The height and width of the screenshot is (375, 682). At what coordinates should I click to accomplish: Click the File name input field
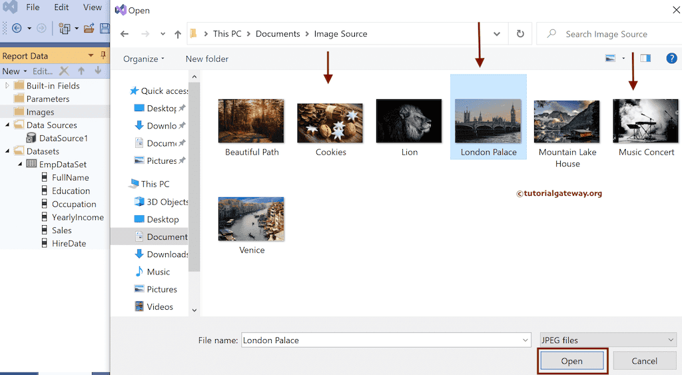(386, 340)
